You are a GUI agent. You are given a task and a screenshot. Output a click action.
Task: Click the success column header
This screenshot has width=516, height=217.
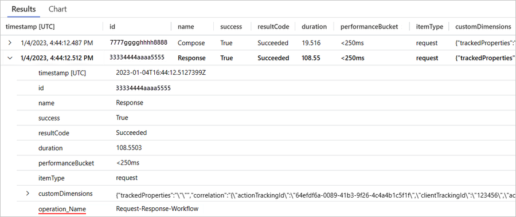click(231, 27)
